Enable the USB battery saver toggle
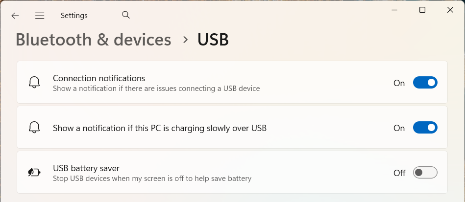This screenshot has width=465, height=202. pyautogui.click(x=425, y=173)
